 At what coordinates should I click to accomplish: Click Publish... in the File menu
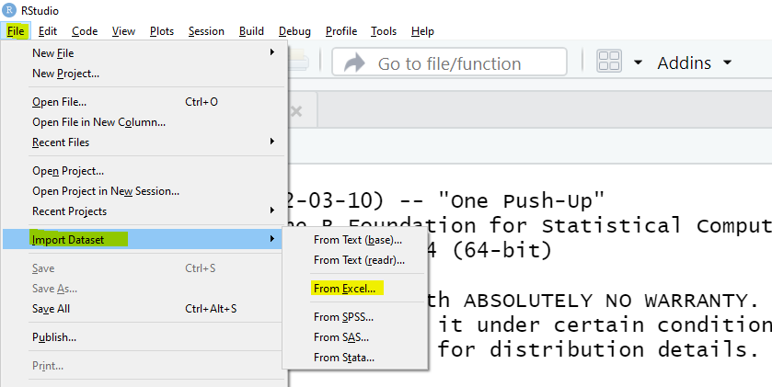(x=54, y=337)
